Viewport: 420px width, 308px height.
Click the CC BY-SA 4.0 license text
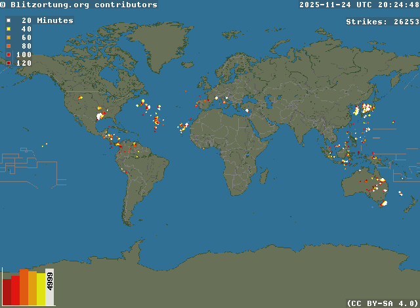[382, 303]
